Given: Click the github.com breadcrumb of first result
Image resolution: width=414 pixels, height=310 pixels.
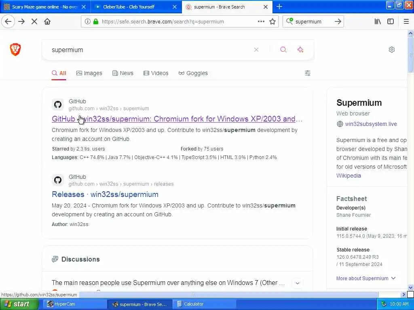Looking at the screenshot, I should point(81,109).
